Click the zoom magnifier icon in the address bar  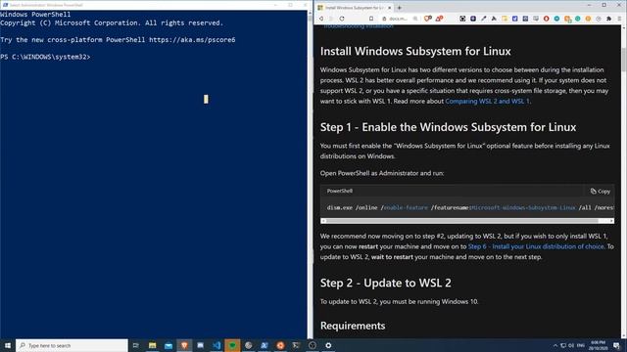[415, 19]
